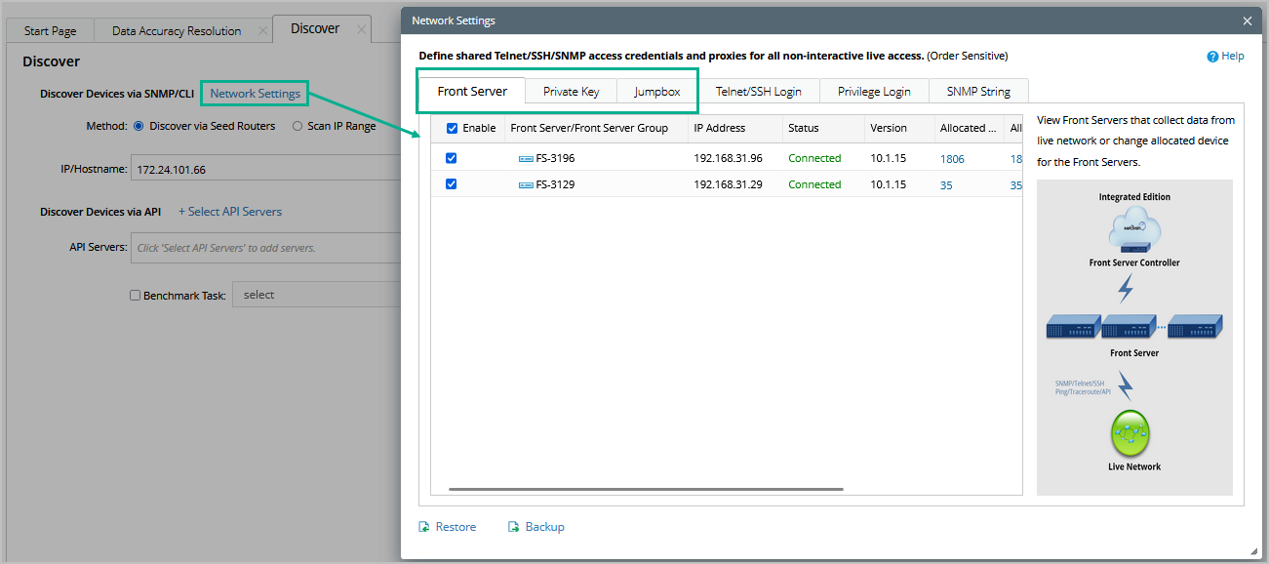Click the IP/Hostname input field
The height and width of the screenshot is (564, 1269).
pyautogui.click(x=265, y=170)
